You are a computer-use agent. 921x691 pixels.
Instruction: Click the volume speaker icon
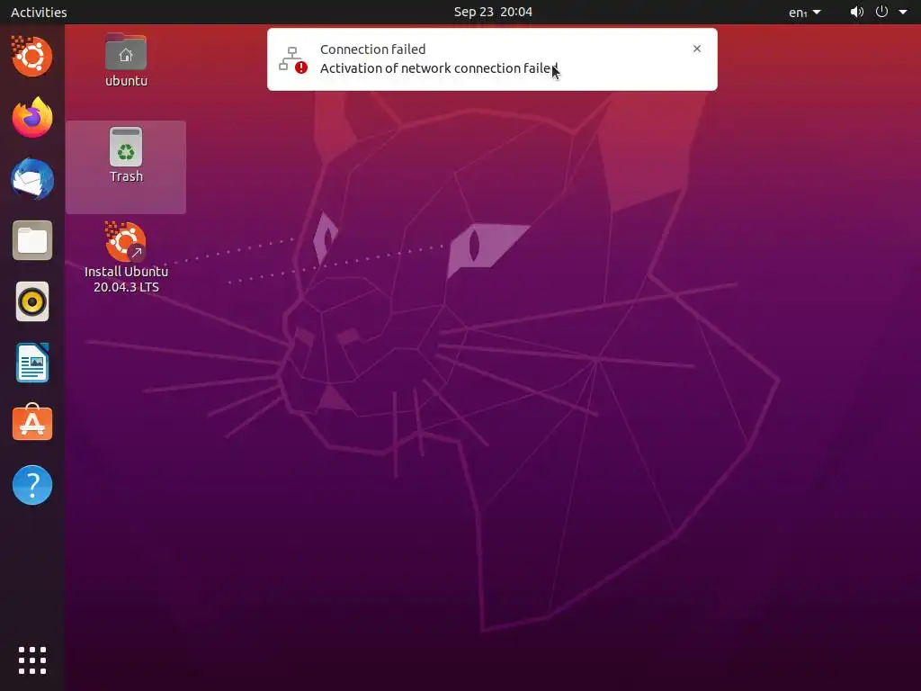[857, 12]
